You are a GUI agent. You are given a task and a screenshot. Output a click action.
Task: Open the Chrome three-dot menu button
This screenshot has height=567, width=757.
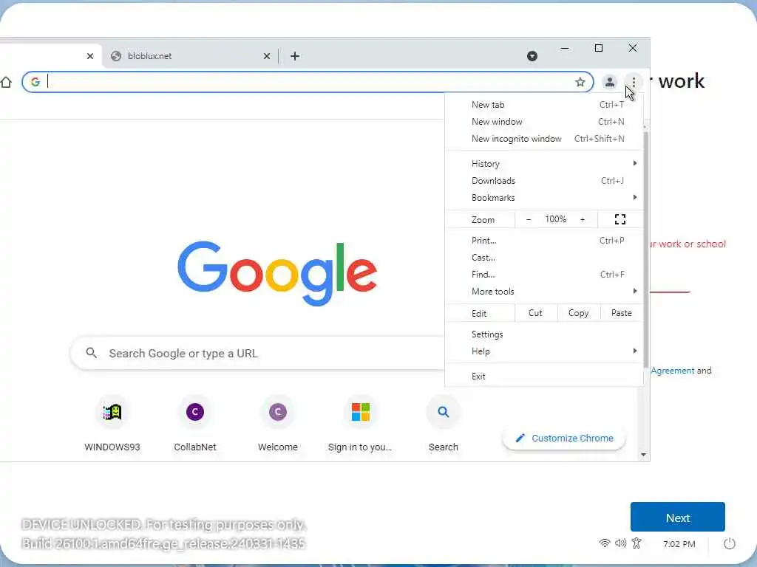coord(634,82)
